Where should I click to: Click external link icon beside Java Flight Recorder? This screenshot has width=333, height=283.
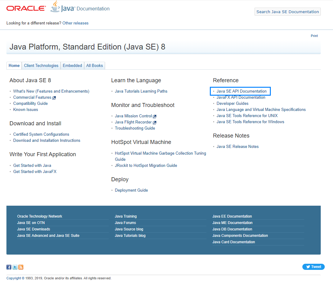155,123
